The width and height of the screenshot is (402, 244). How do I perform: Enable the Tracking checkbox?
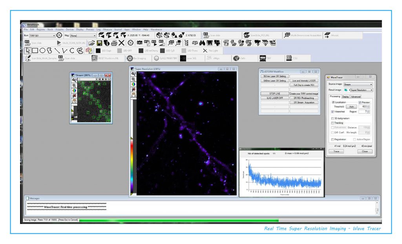(333, 123)
